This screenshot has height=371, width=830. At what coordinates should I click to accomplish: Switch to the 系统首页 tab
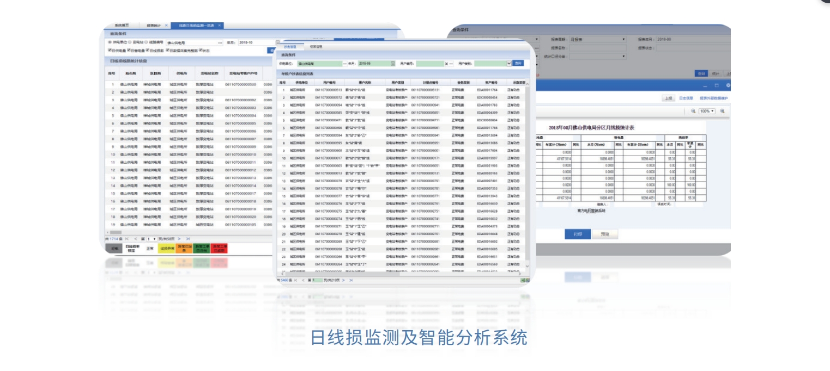pos(122,26)
